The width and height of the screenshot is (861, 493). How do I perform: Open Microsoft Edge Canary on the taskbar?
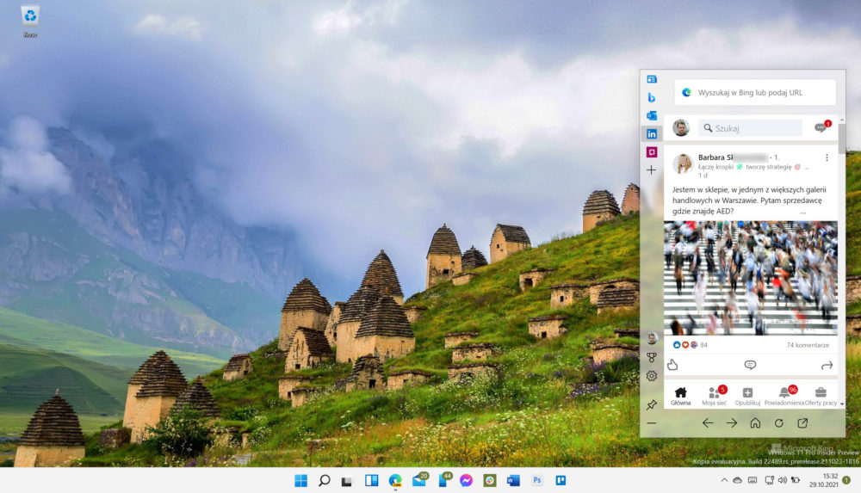click(x=395, y=480)
